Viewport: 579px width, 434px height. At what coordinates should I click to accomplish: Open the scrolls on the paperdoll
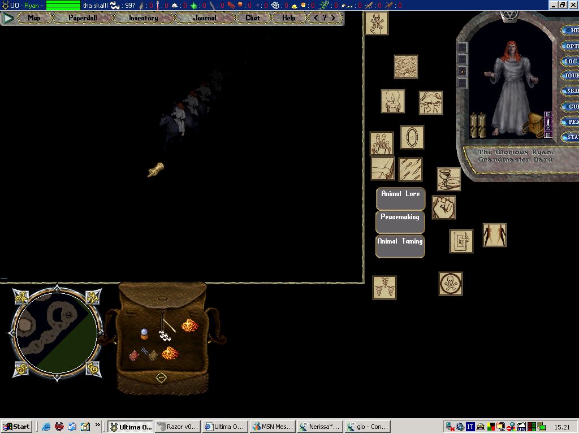478,125
